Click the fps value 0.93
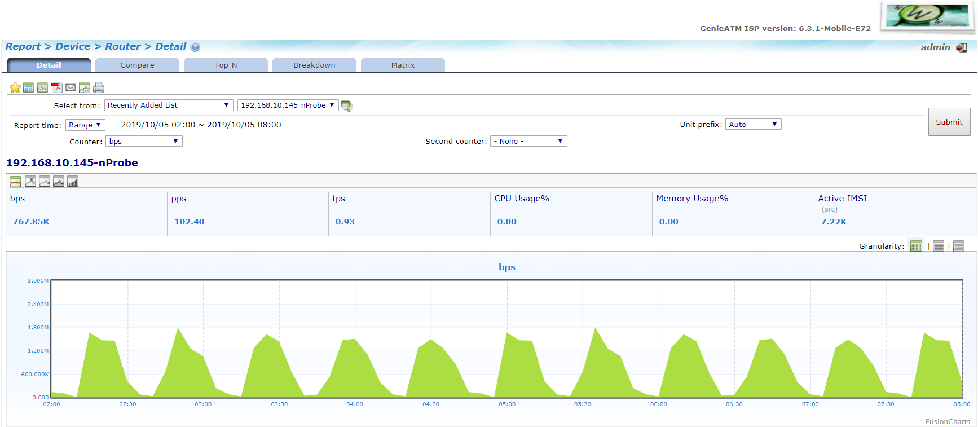The image size is (978, 427). point(345,222)
